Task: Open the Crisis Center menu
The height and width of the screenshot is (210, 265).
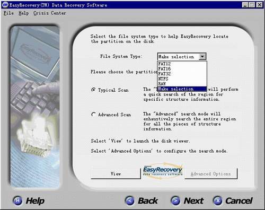Action: pyautogui.click(x=50, y=13)
